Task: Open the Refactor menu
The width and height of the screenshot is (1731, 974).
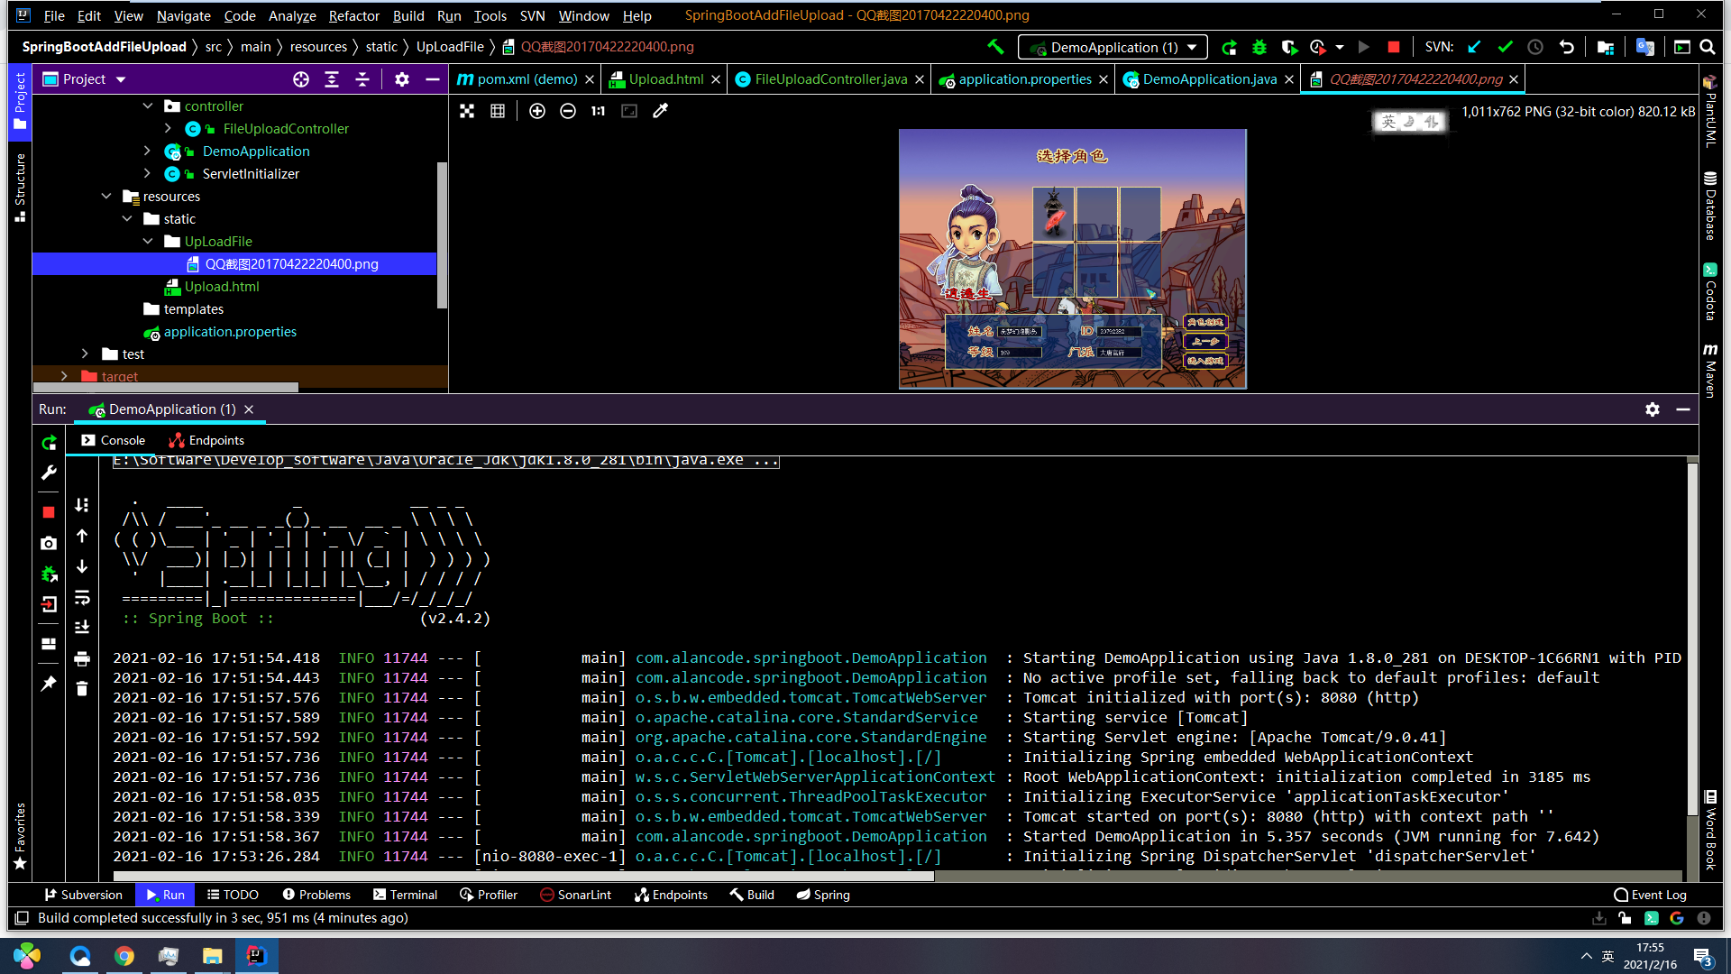Action: (x=353, y=15)
